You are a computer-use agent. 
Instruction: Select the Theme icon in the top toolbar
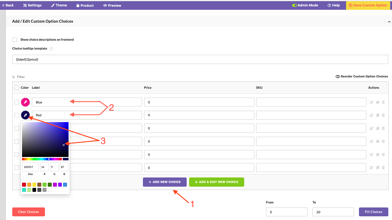tap(59, 5)
